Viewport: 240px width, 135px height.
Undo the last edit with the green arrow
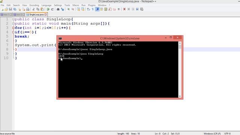(x=48, y=9)
